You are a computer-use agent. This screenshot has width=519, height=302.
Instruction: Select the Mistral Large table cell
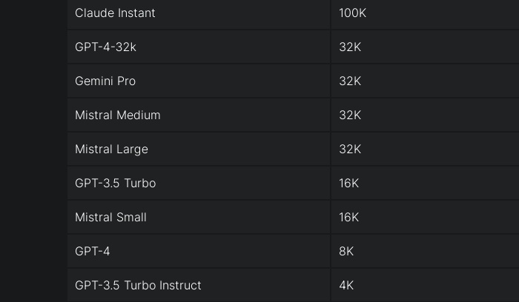[x=111, y=150]
